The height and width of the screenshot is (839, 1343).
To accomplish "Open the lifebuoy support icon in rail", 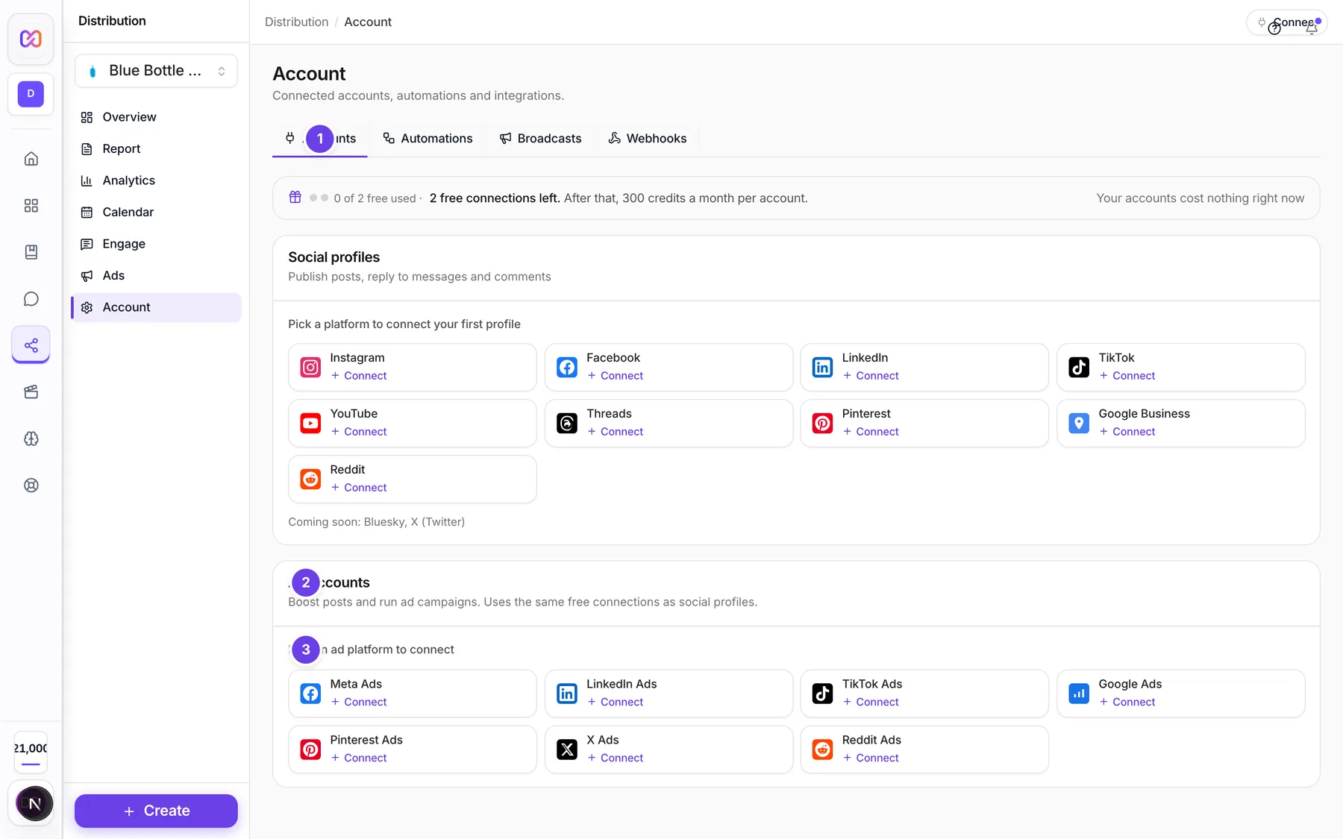I will [31, 486].
